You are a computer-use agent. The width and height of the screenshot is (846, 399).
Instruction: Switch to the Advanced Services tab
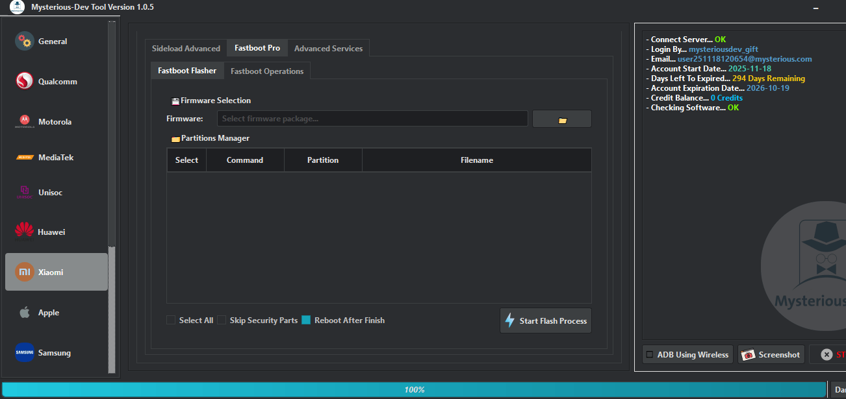(x=328, y=47)
